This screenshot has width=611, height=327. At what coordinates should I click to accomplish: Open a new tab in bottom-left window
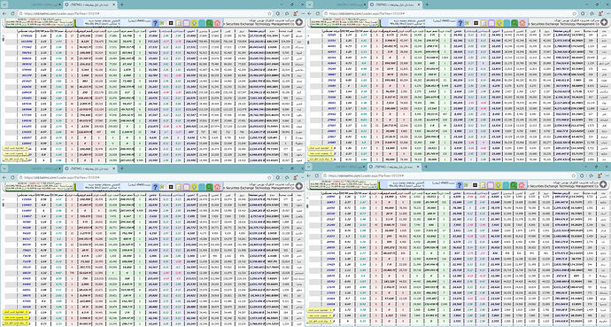pyautogui.click(x=121, y=168)
